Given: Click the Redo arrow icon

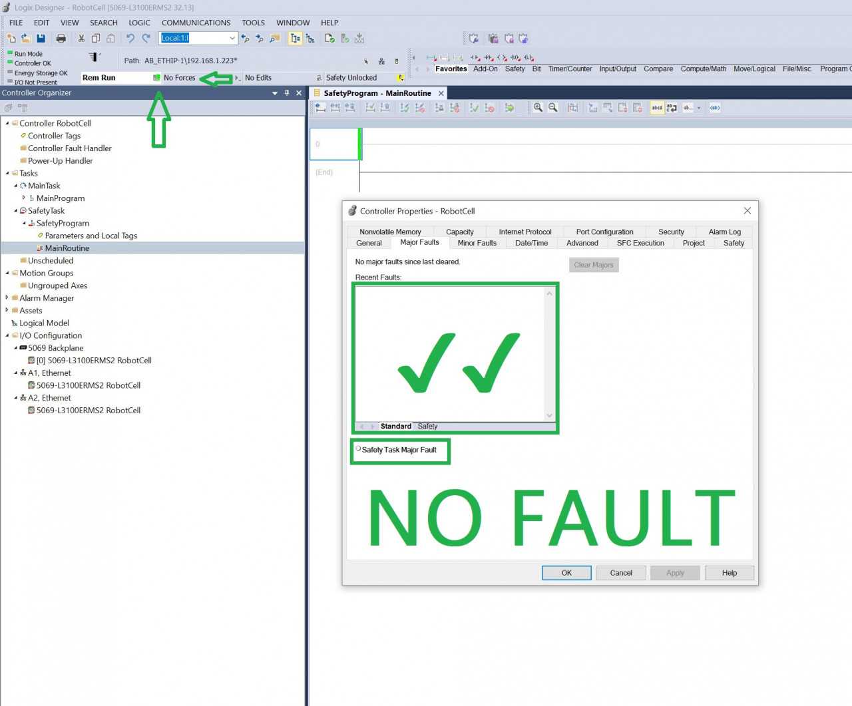Looking at the screenshot, I should [x=146, y=39].
